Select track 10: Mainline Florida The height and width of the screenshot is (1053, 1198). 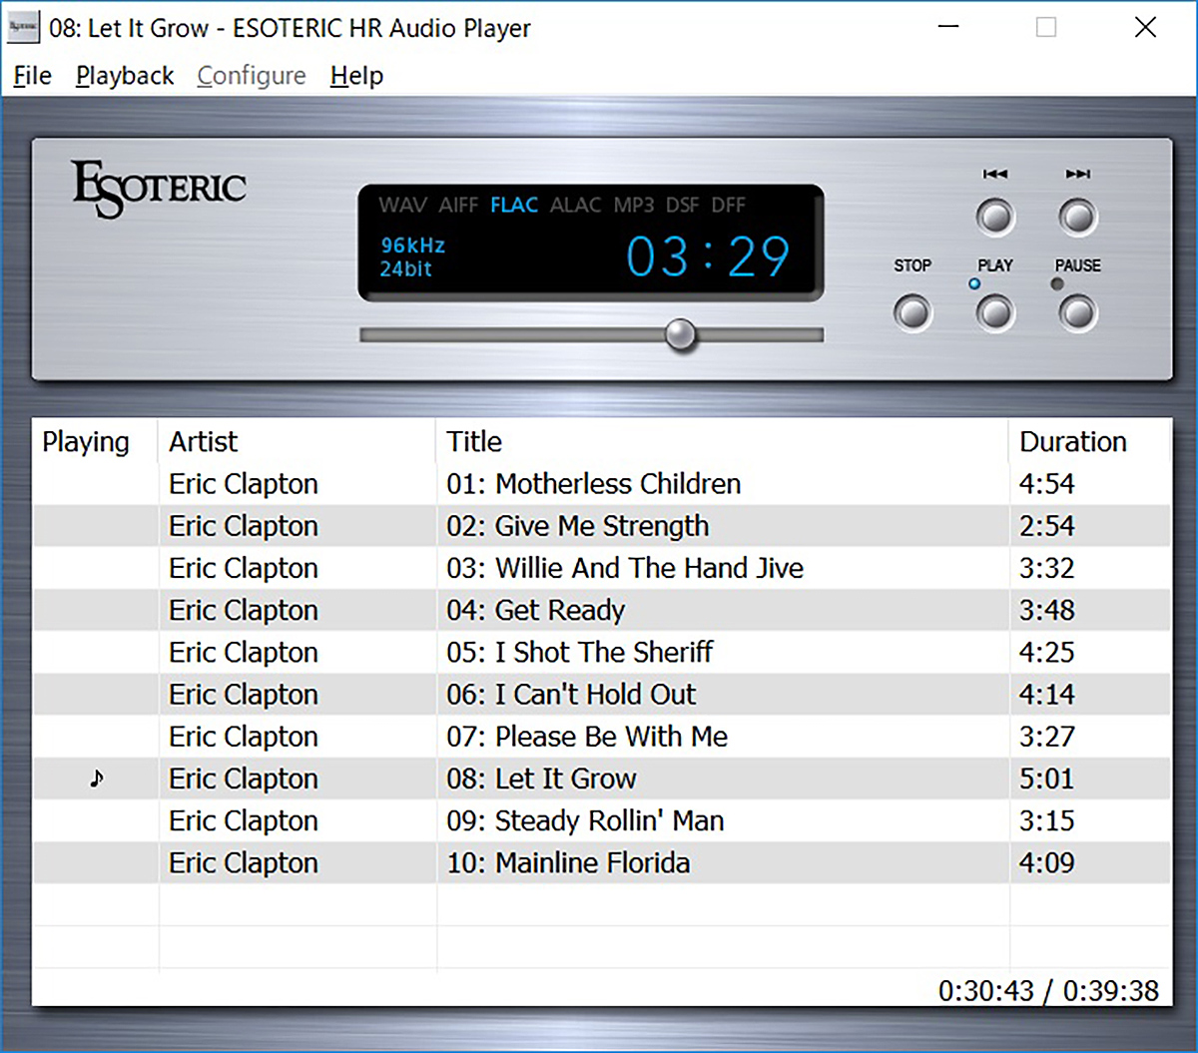click(x=602, y=862)
